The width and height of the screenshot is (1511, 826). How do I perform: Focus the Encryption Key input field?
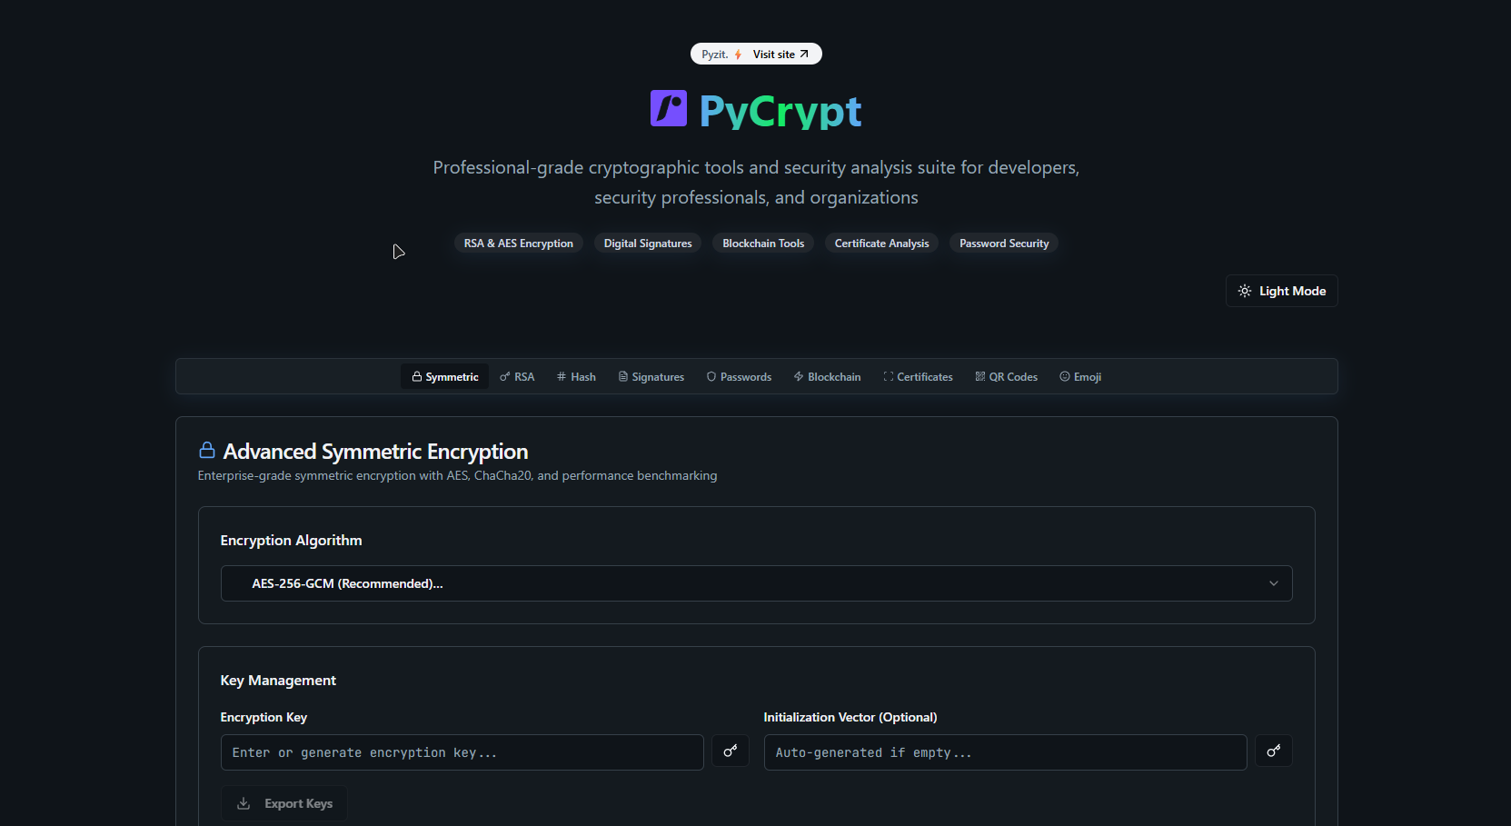tap(462, 752)
